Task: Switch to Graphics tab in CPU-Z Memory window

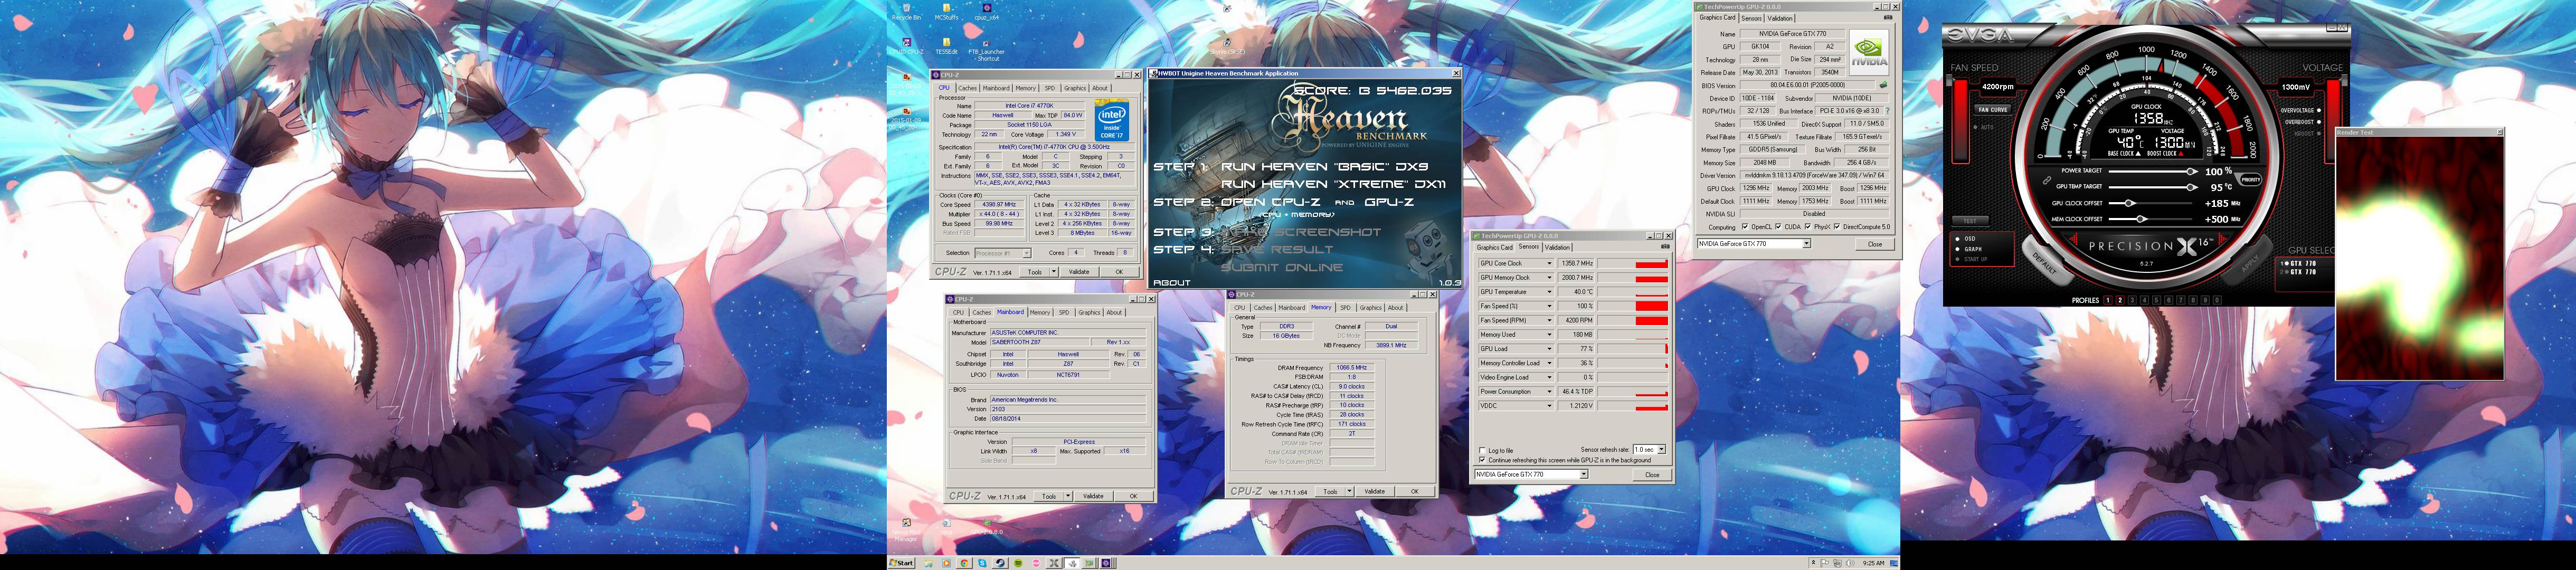Action: (1371, 307)
